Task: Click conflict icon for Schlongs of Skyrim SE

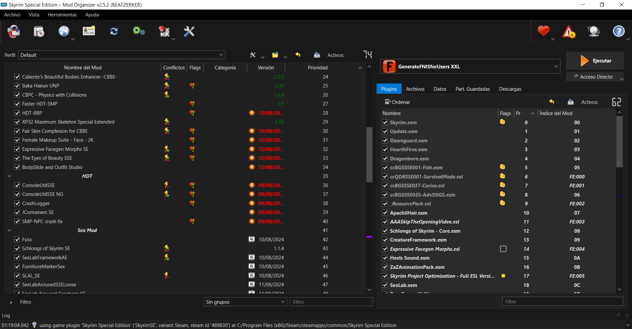Action: pyautogui.click(x=167, y=248)
